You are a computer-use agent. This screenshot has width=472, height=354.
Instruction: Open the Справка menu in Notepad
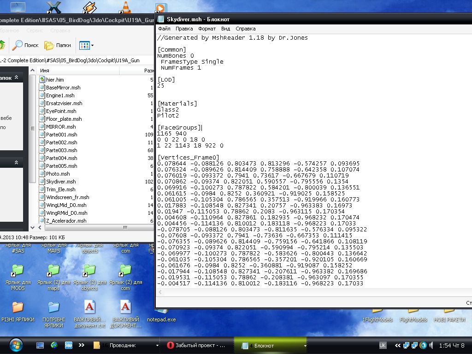tap(245, 29)
